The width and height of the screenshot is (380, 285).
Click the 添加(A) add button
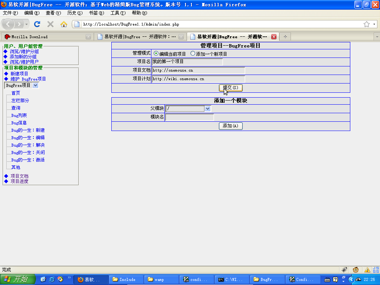(x=230, y=126)
